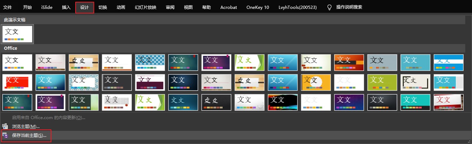The image size is (472, 144).
Task: Select the 视图 ribbon tab
Action: (188, 7)
